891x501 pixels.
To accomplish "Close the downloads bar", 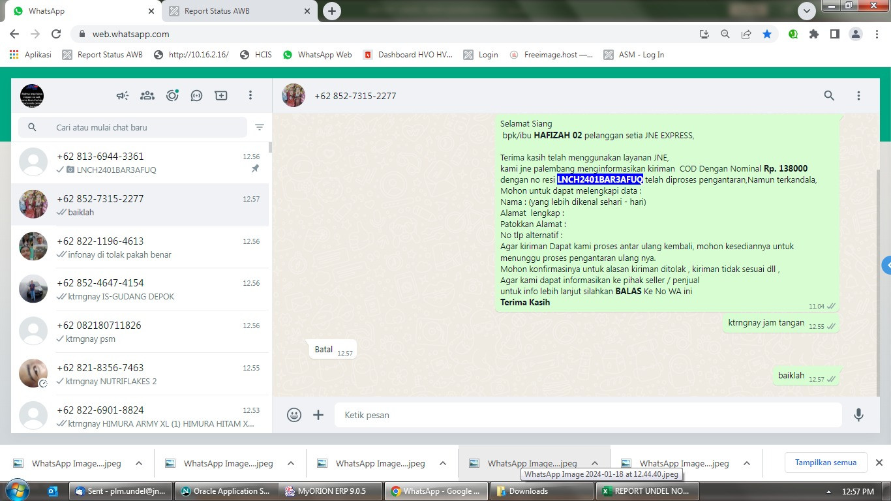I will tap(879, 463).
